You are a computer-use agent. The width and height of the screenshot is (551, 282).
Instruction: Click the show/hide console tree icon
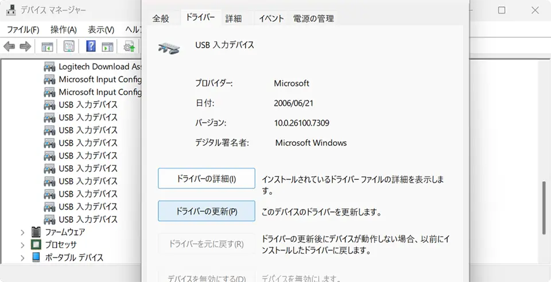47,47
